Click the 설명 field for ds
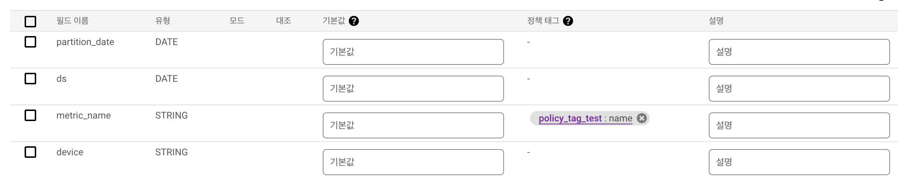Viewport: 898px width, 178px height. pos(799,89)
